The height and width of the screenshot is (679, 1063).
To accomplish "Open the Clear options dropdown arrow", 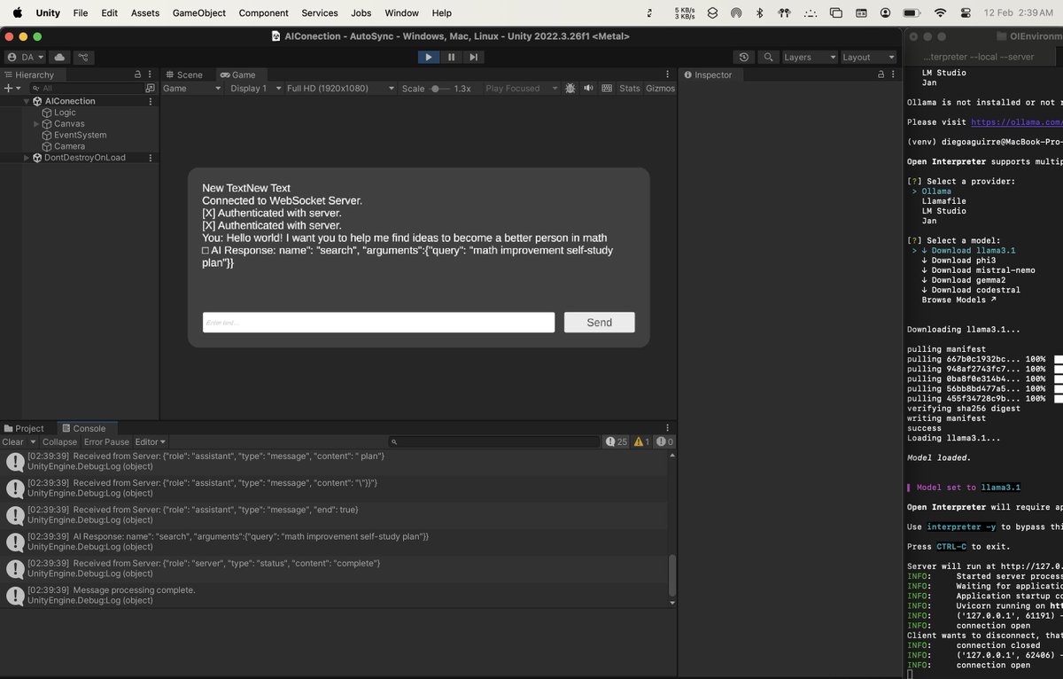I will point(33,441).
